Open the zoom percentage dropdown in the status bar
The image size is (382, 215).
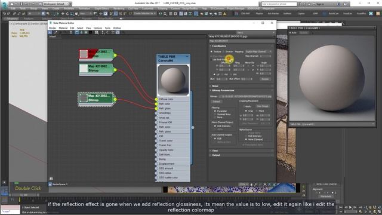(244, 185)
